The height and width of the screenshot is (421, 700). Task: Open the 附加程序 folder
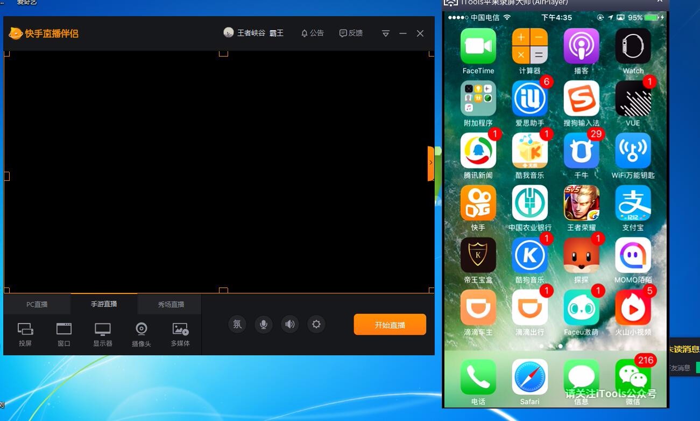[478, 99]
